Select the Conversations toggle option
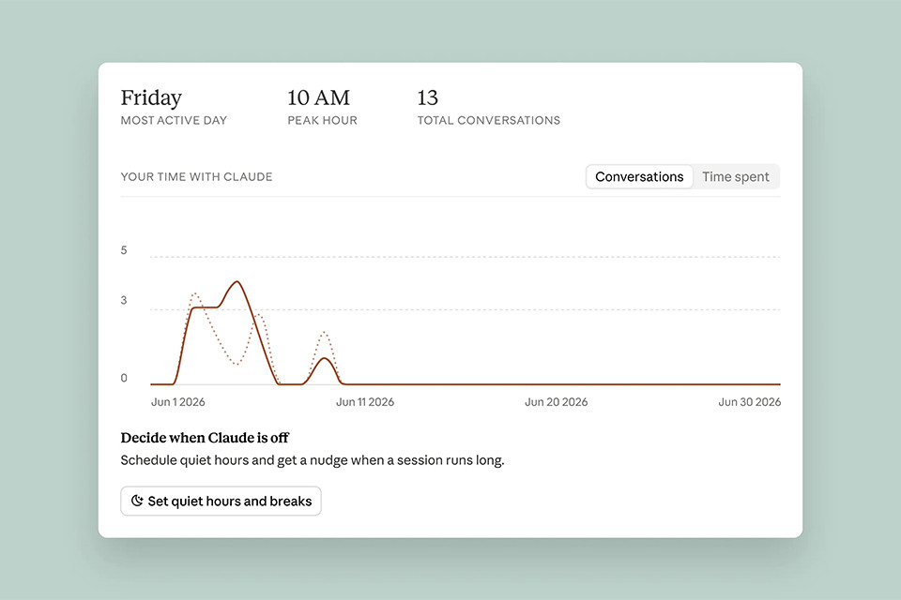Viewport: 901px width, 600px height. pos(639,177)
